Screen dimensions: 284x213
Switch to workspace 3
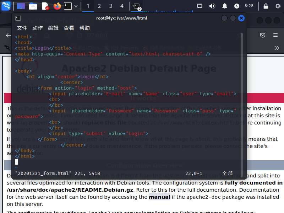[x=110, y=6]
